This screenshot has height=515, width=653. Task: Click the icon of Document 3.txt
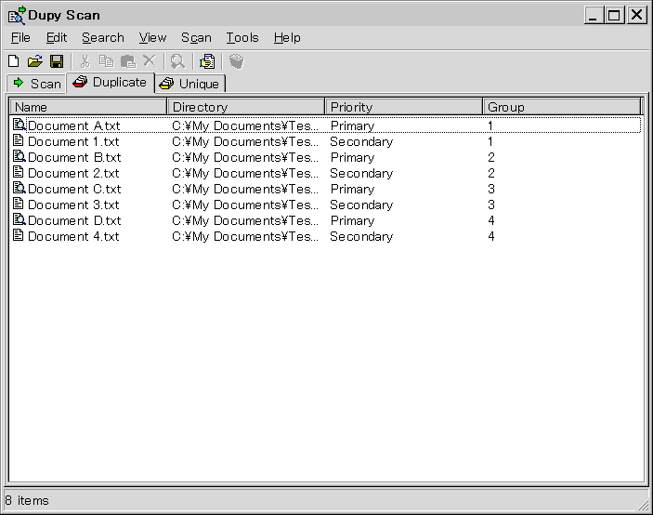click(18, 204)
